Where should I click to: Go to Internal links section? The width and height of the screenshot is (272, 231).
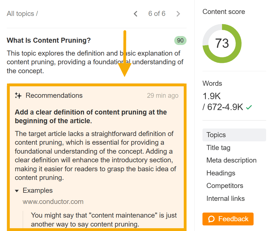coord(225,199)
